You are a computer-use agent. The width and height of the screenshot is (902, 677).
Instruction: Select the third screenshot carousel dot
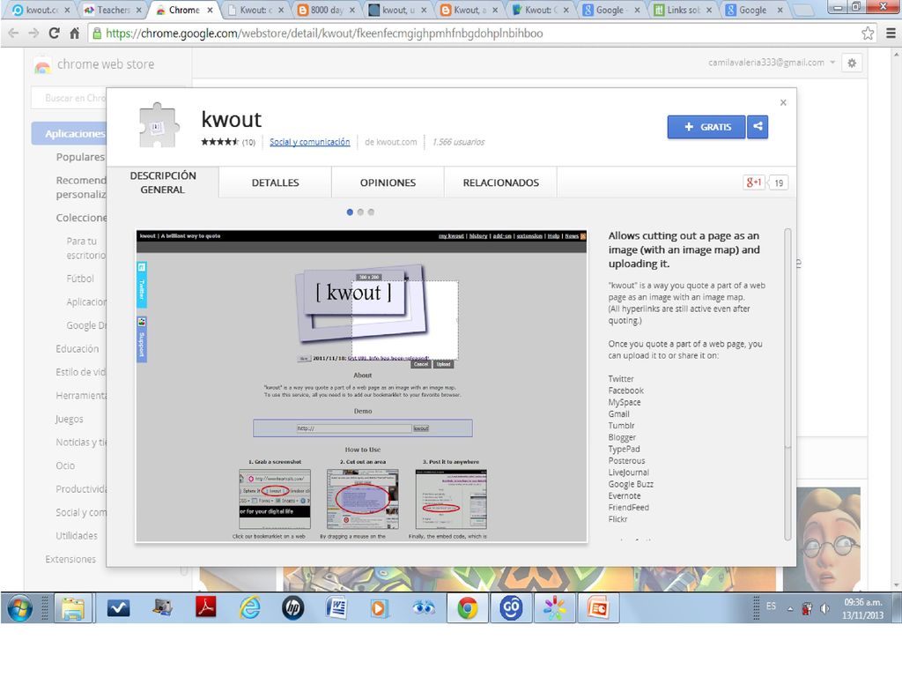(x=371, y=212)
